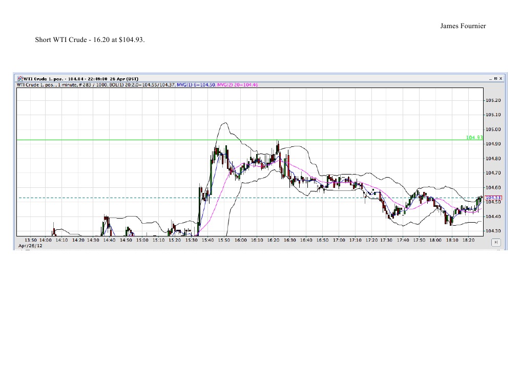Minimize the WTI Crude chart window
This screenshot has height=368, width=521.
490,79
